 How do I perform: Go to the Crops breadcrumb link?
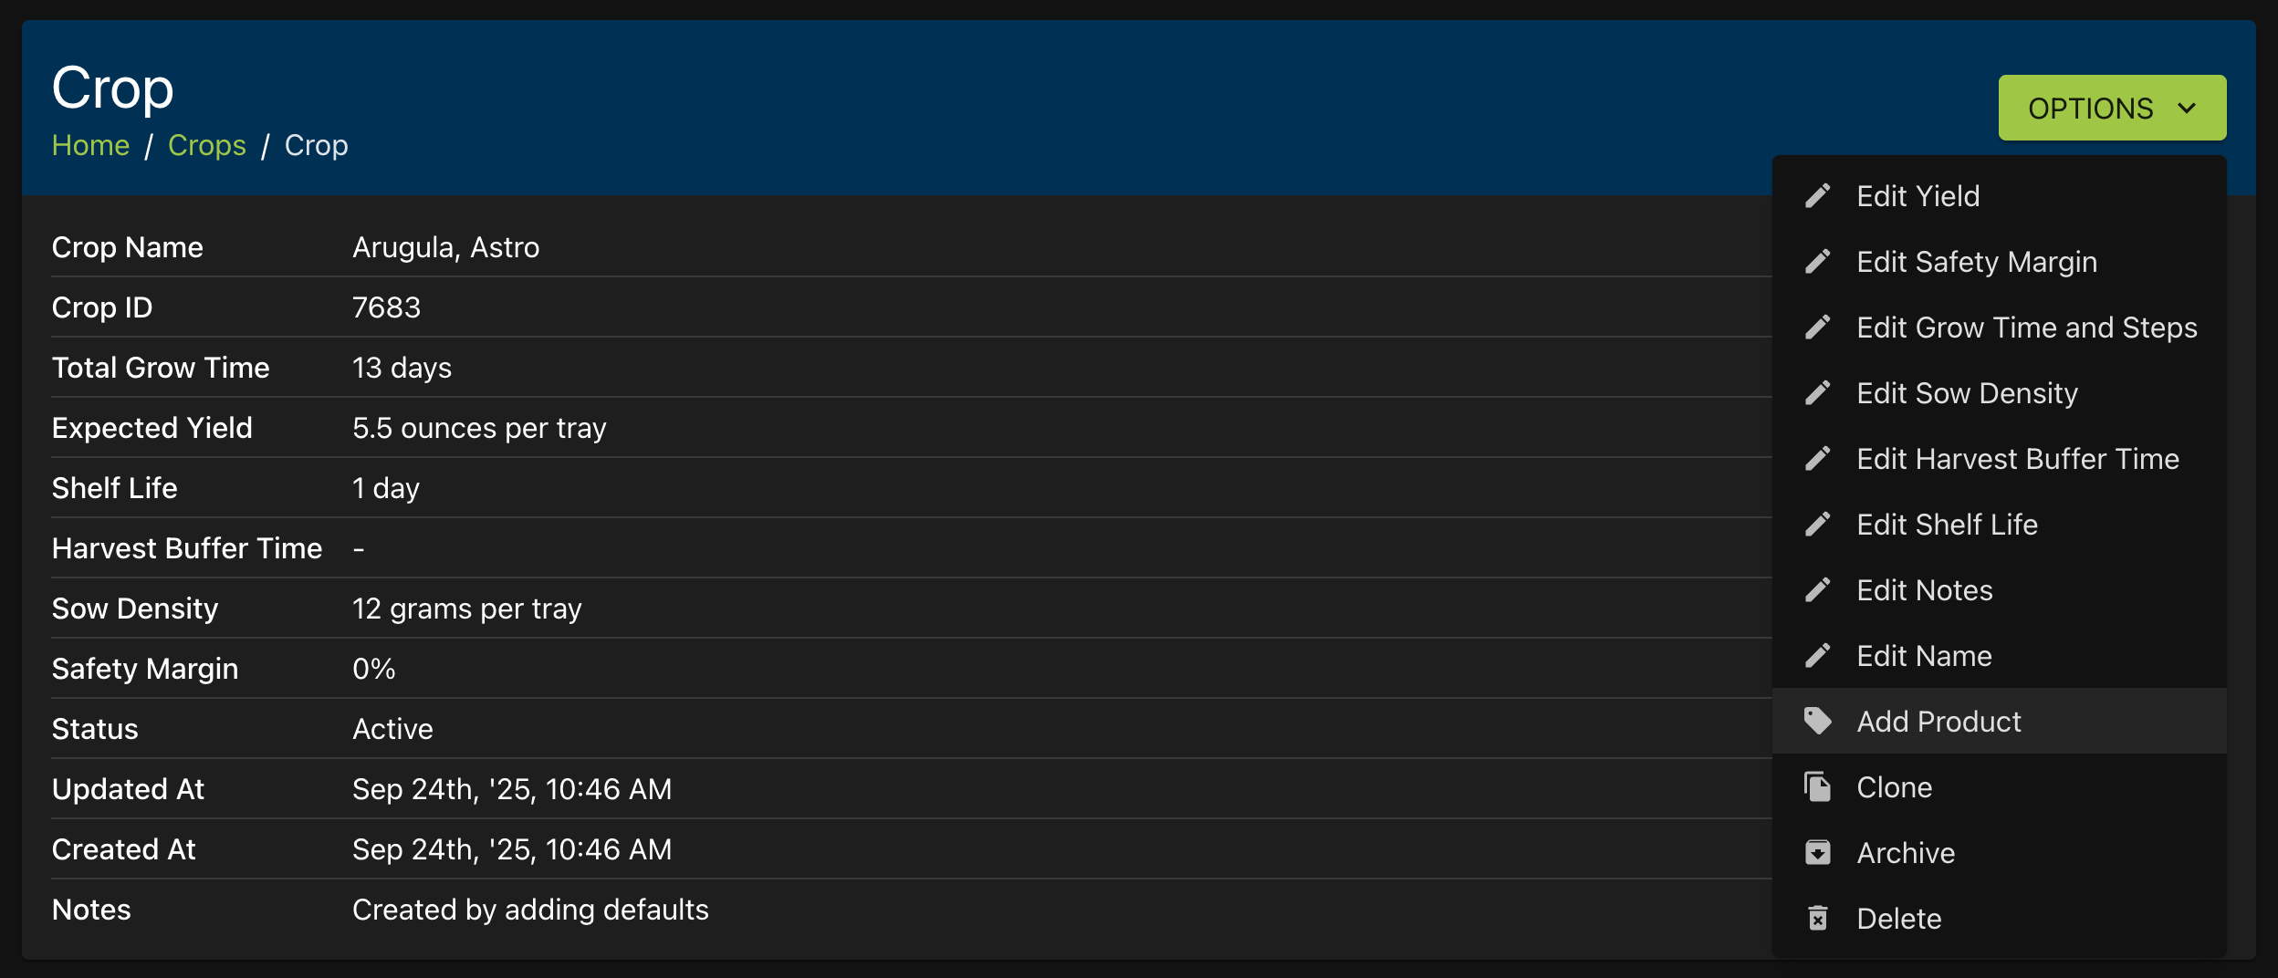(207, 146)
